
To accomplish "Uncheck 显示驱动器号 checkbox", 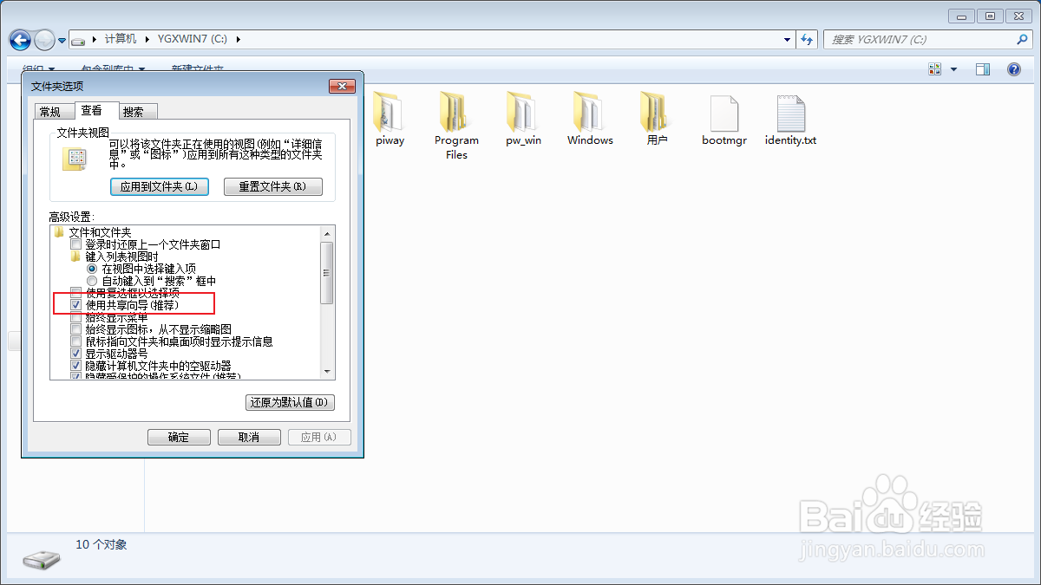I will click(x=76, y=354).
